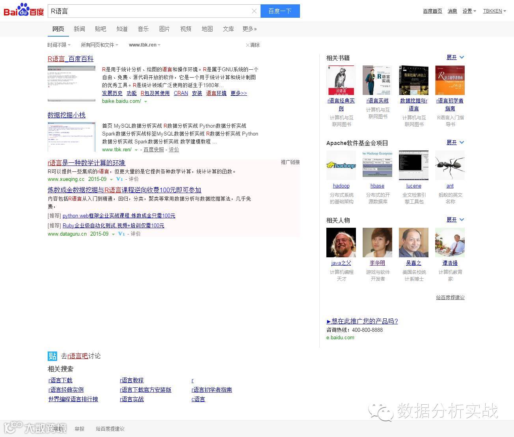Image resolution: width=514 pixels, height=437 pixels.
Task: Click the python web框架企业实战课程 recommended link
Action: coord(119,216)
